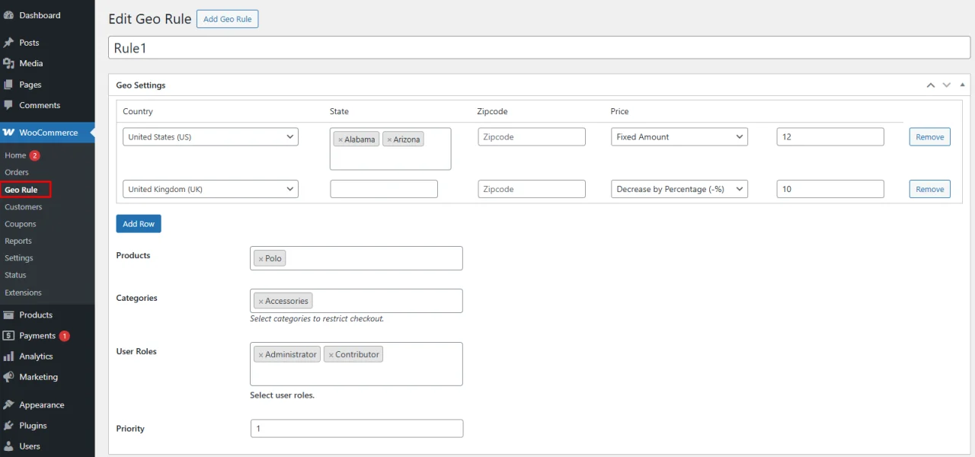Click the Posts pin icon

[x=9, y=43]
